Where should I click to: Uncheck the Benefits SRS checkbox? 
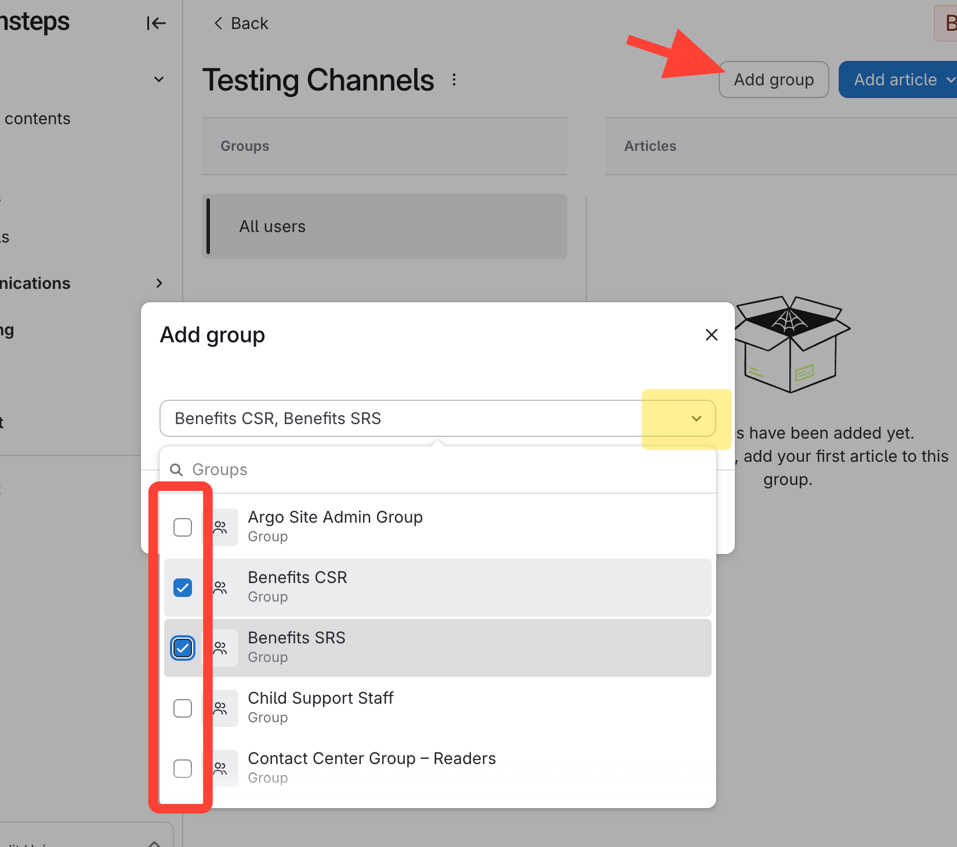(183, 648)
